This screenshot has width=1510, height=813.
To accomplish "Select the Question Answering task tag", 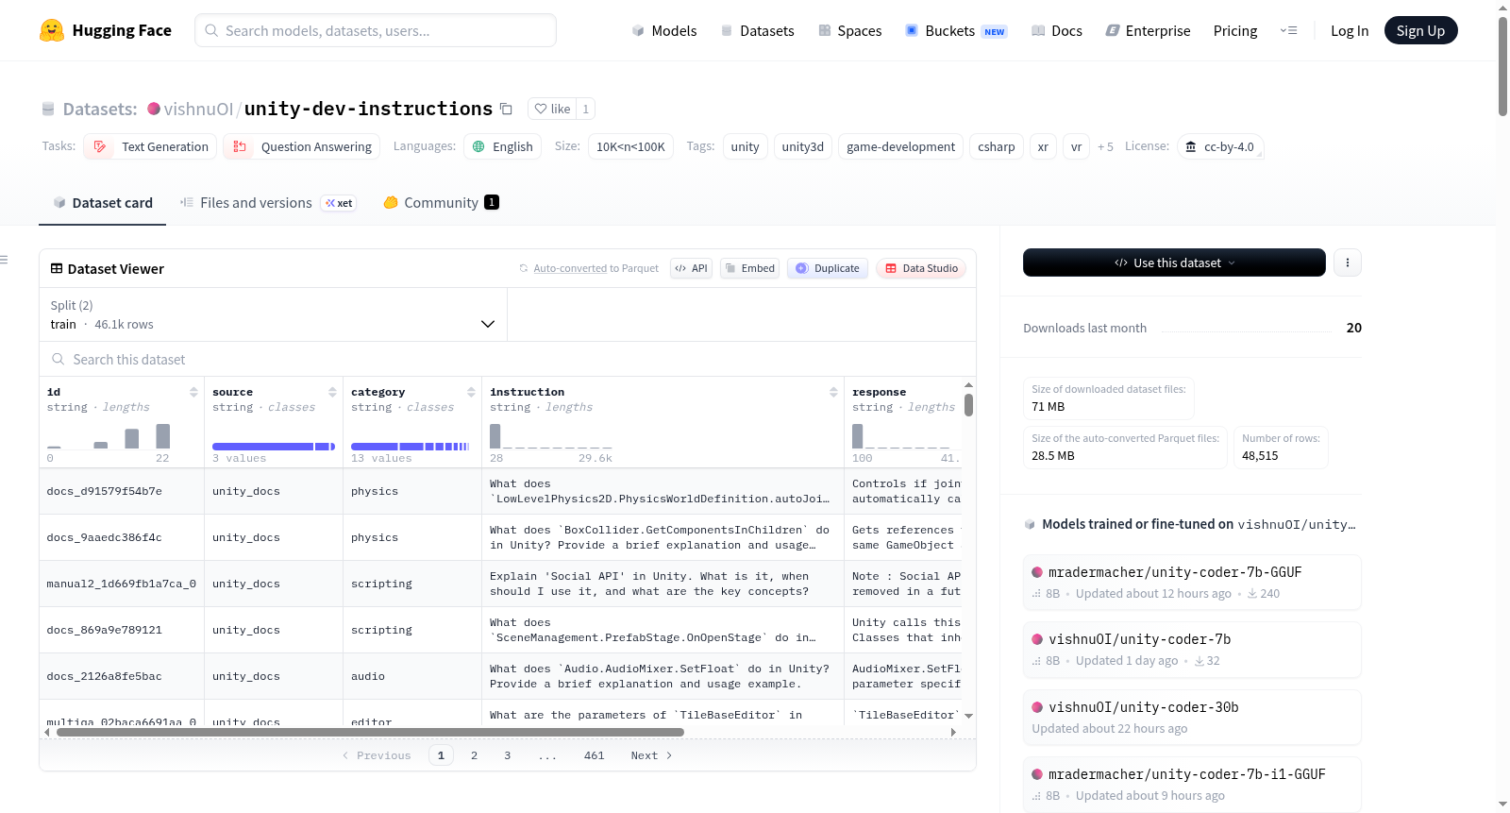I will coord(302,146).
